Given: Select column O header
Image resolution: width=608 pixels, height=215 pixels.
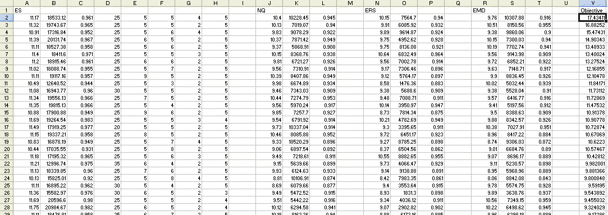Looking at the screenshot, I should pyautogui.click(x=404, y=3).
